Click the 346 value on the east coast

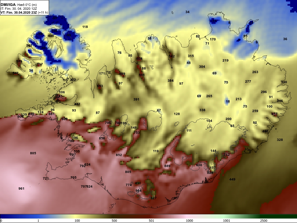(x=280, y=101)
